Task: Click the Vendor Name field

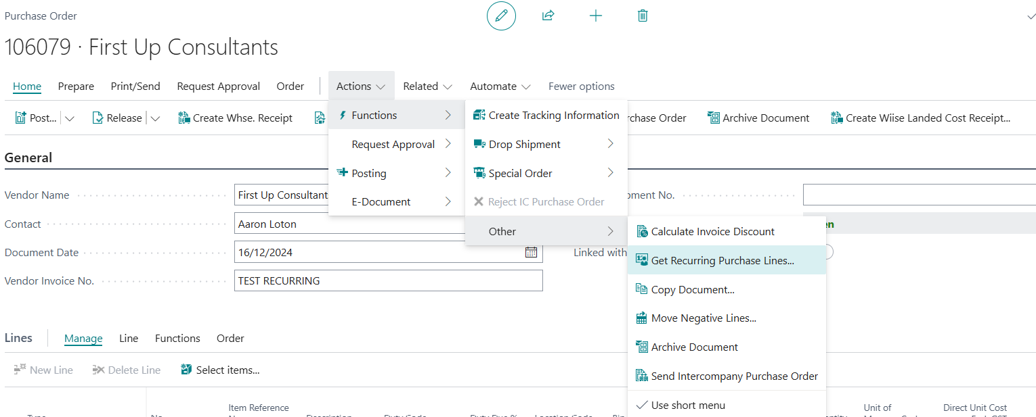Action: 282,195
